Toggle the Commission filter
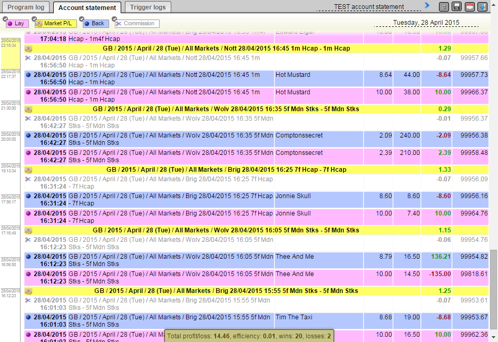Screen dimensions: 498x342 point(137,24)
